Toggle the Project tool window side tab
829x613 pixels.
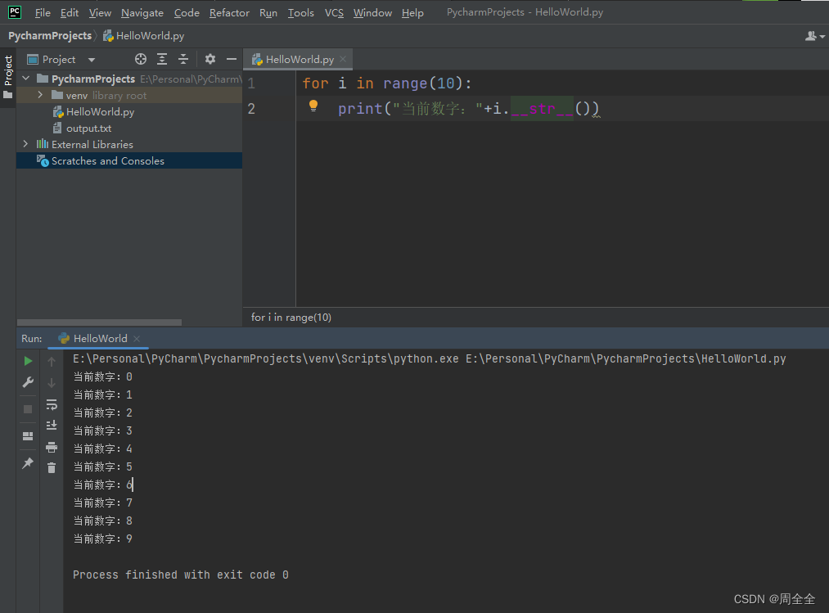[8, 77]
